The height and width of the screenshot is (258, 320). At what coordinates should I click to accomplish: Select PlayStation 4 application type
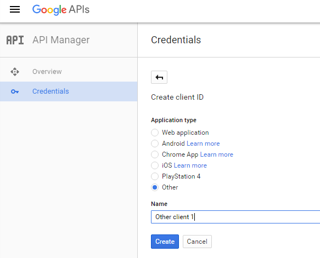pos(155,176)
